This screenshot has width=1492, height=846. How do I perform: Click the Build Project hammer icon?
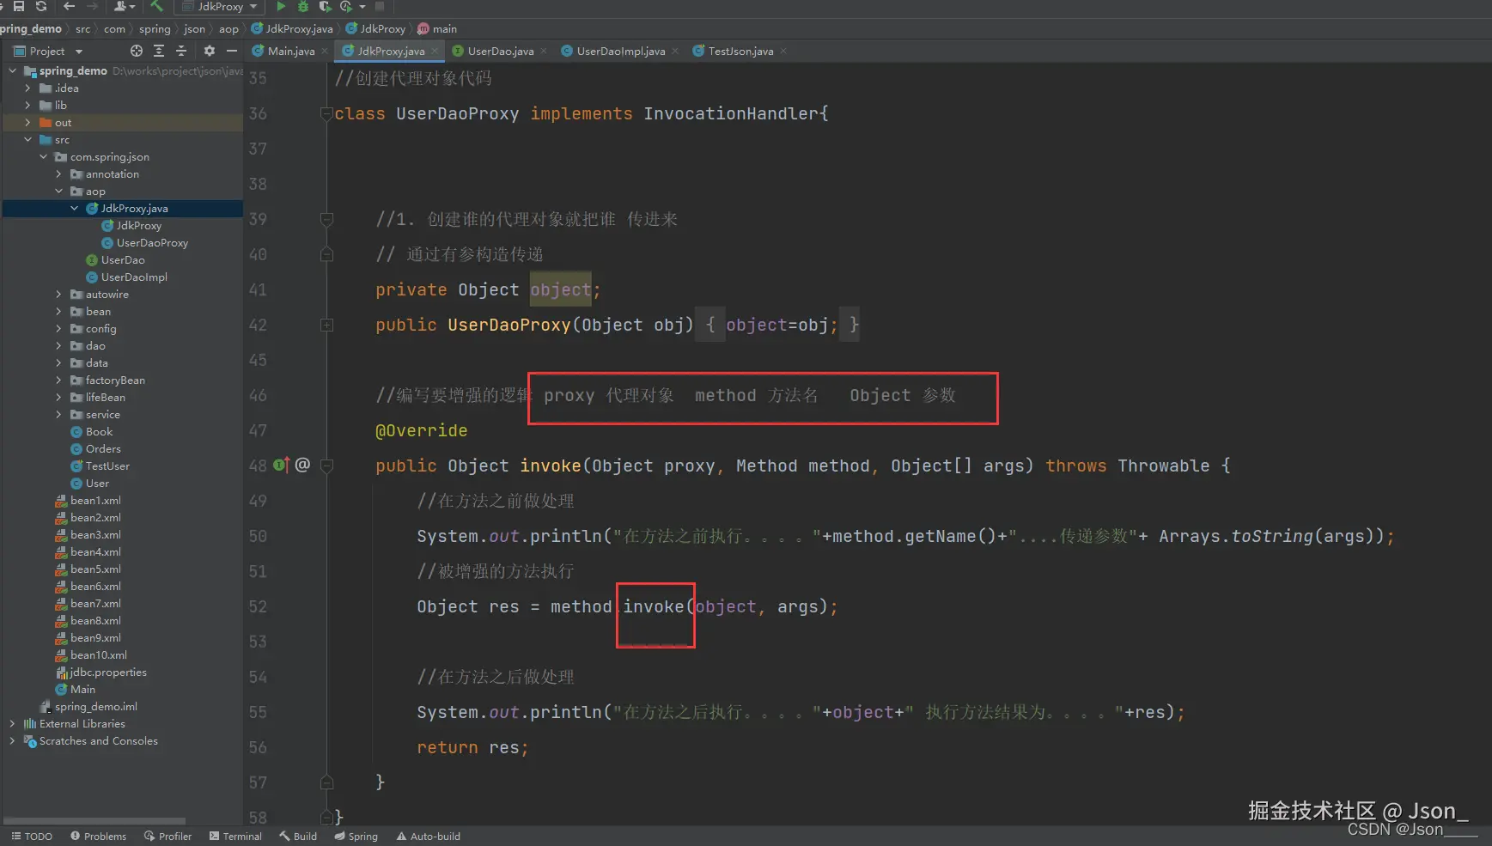pyautogui.click(x=156, y=6)
